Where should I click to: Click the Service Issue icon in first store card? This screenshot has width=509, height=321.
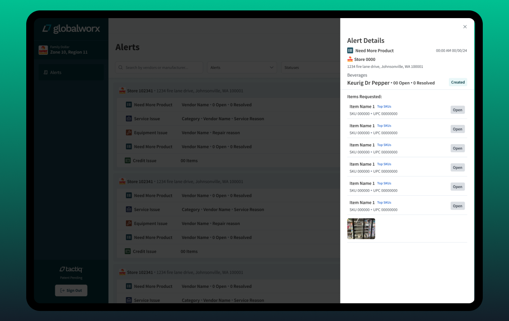click(129, 119)
